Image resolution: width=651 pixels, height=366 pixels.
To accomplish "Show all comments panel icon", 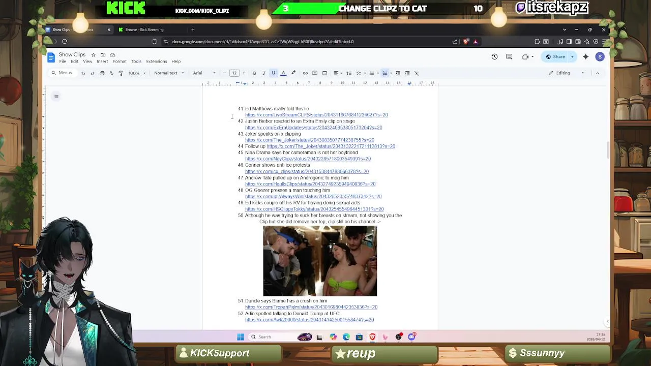I will tap(509, 57).
